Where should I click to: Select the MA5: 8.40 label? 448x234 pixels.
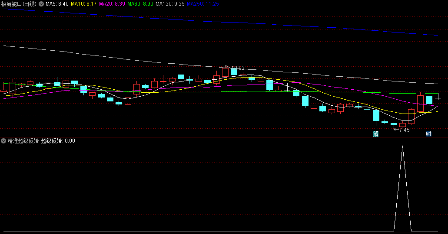(x=57, y=4)
